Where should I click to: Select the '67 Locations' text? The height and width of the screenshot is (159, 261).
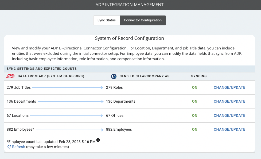(18, 115)
